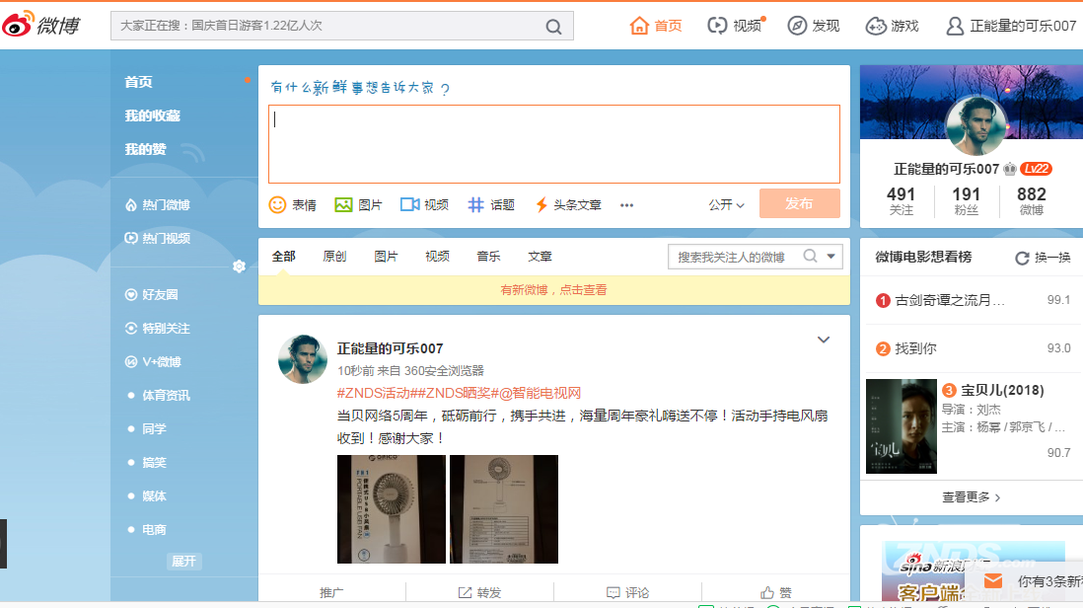Click inside the new post text box
This screenshot has height=608, width=1083.
point(553,143)
